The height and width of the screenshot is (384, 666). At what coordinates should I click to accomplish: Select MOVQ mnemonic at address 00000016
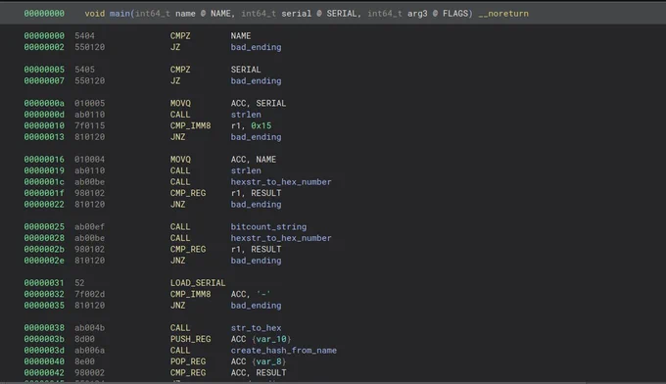(x=180, y=160)
